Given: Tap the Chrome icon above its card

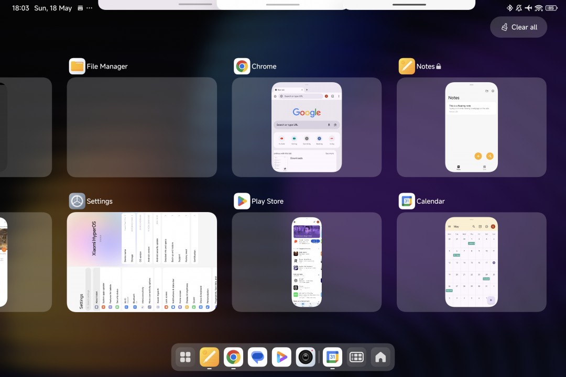Looking at the screenshot, I should point(242,66).
